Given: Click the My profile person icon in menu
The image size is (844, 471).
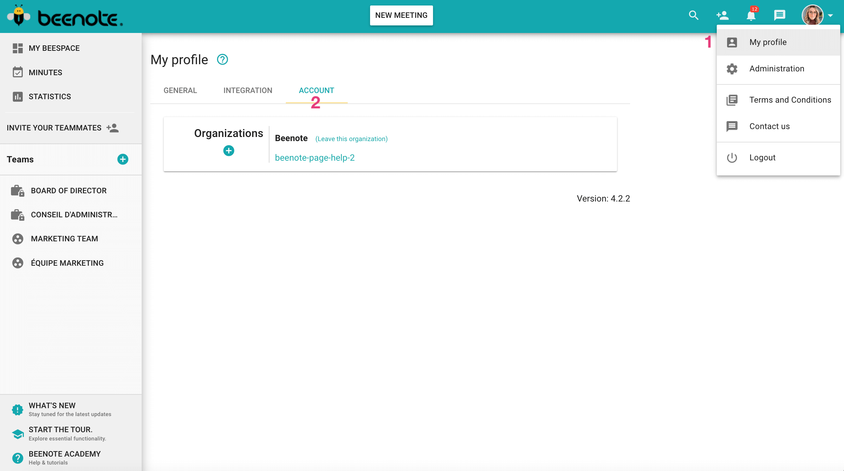Looking at the screenshot, I should tap(732, 42).
